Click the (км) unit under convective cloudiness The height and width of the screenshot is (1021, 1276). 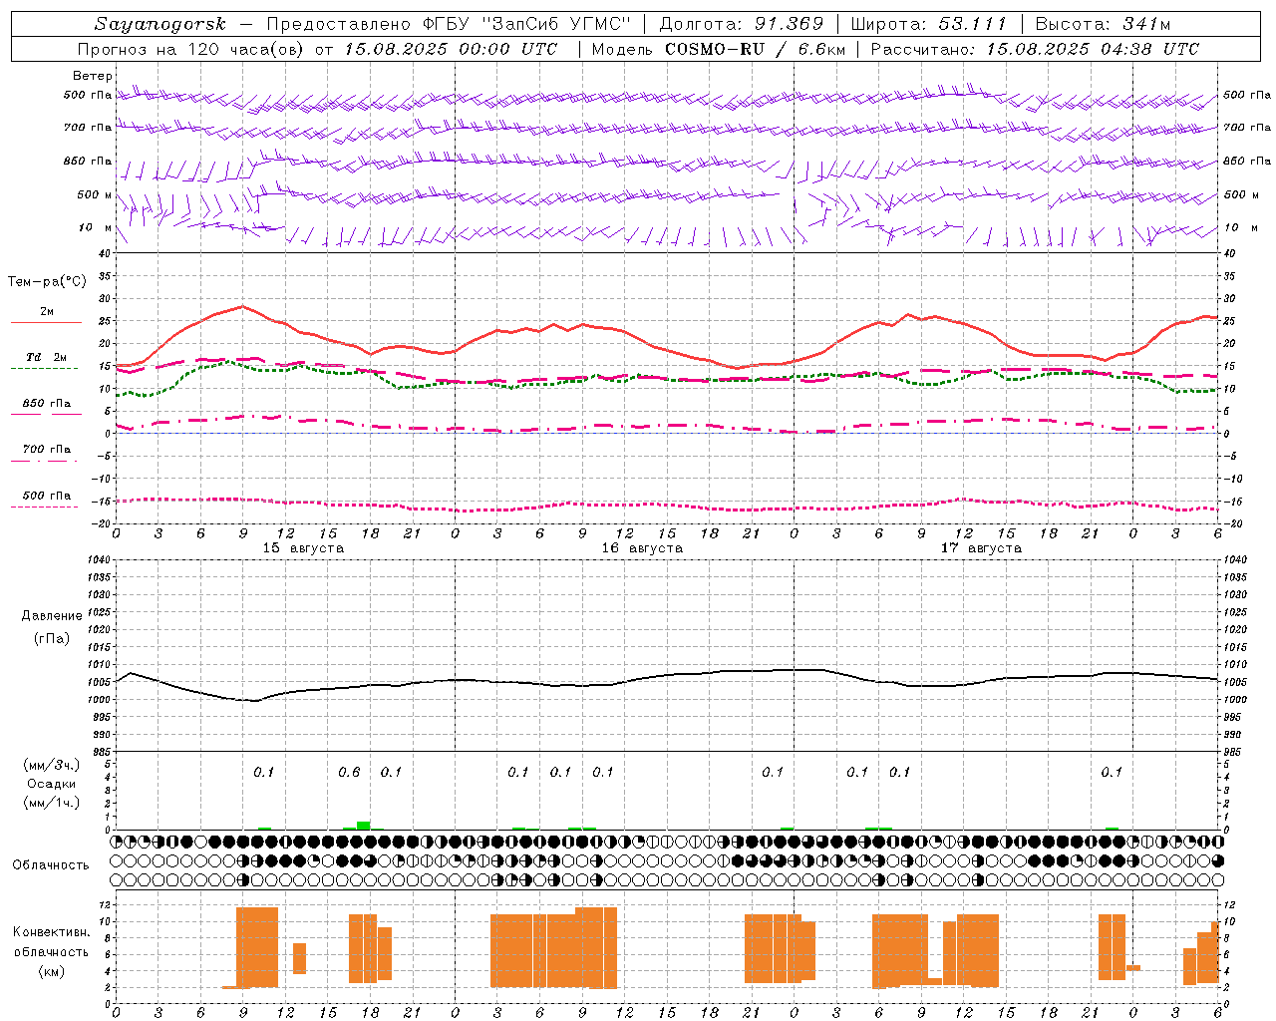pyautogui.click(x=51, y=971)
